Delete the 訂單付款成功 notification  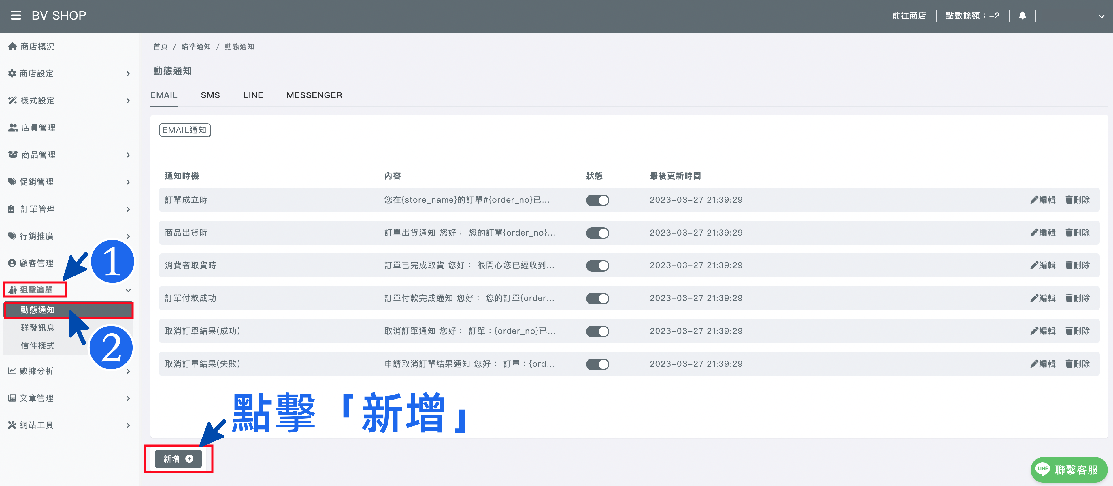pos(1078,298)
